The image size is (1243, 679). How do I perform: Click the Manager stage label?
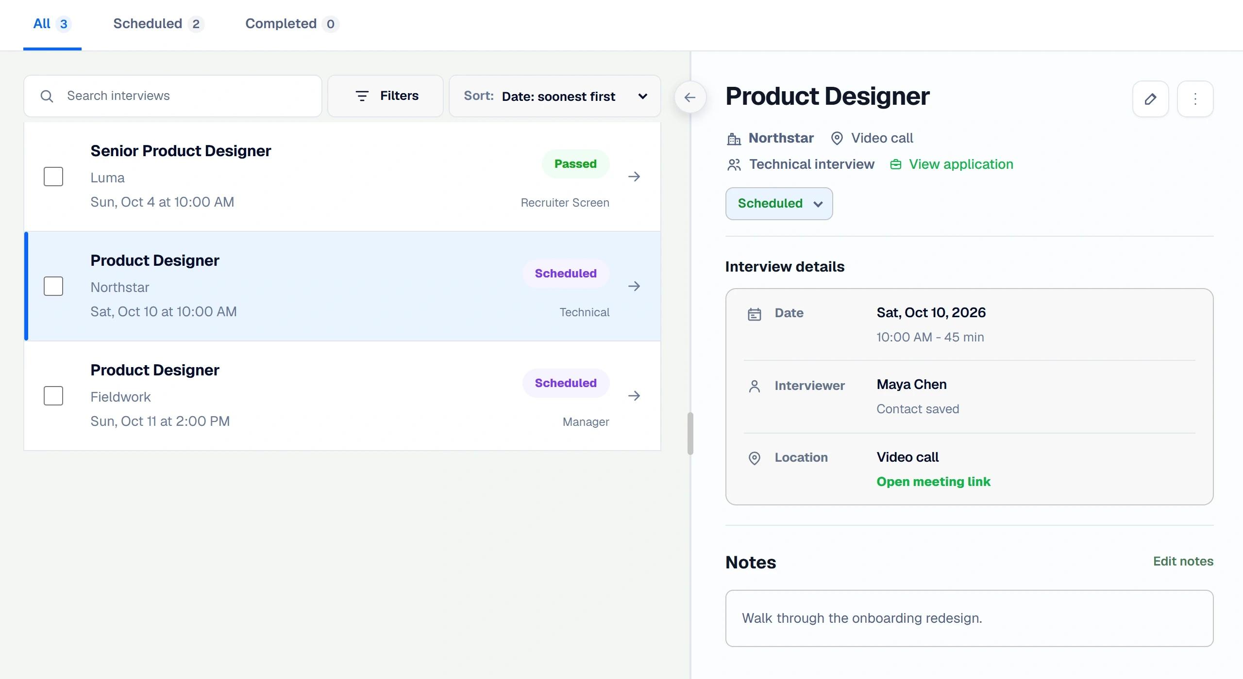coord(586,422)
